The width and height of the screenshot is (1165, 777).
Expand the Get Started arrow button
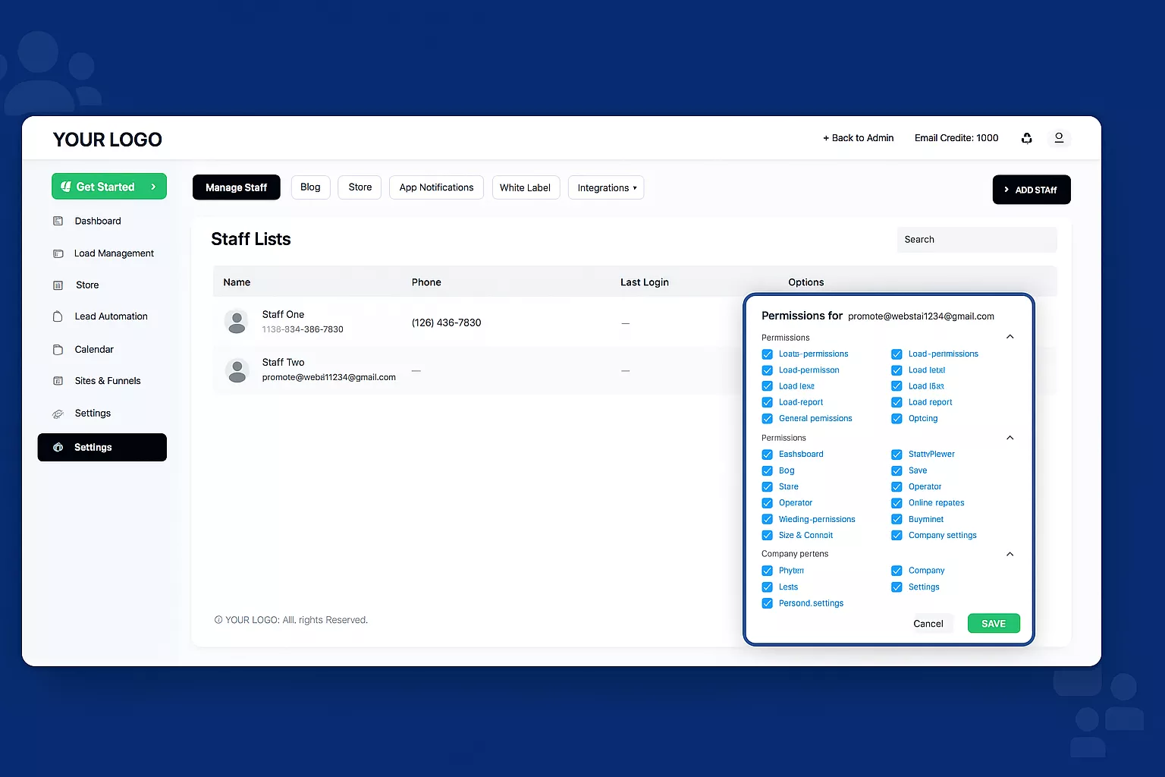[153, 187]
